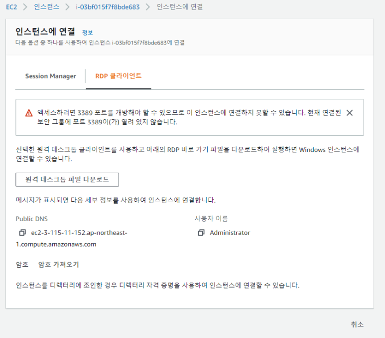Click the red warning triangle icon
Viewport: 385px width, 338px height.
click(x=29, y=113)
